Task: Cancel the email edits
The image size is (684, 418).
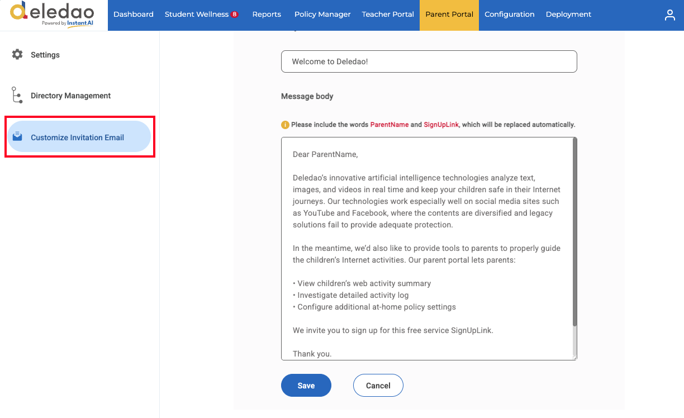Action: pyautogui.click(x=378, y=386)
